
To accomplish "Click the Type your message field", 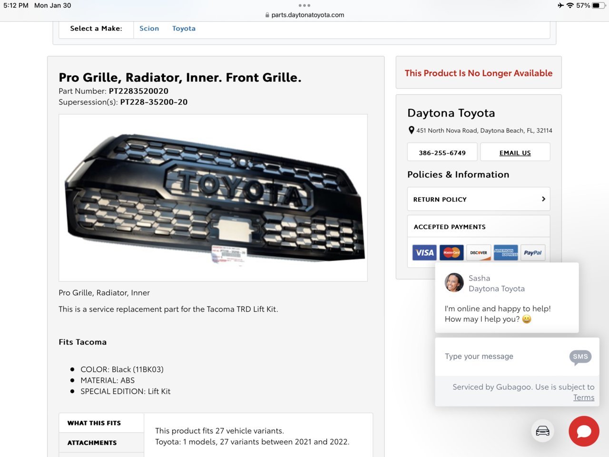I will (502, 357).
